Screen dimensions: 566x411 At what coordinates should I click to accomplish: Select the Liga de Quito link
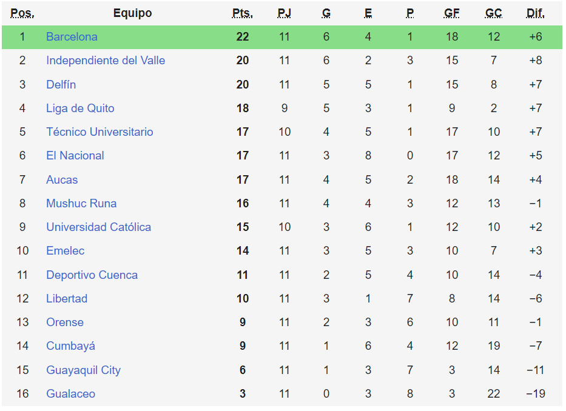click(80, 109)
